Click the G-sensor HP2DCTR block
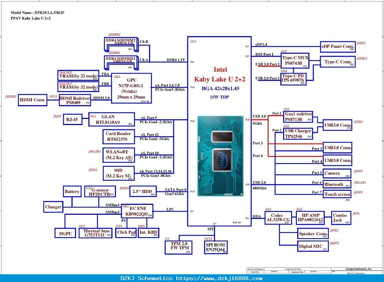384x282 pixels. coord(100,191)
